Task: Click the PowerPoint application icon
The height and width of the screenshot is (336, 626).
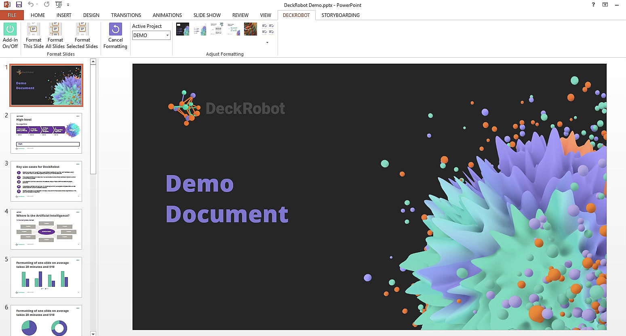Action: coord(7,4)
